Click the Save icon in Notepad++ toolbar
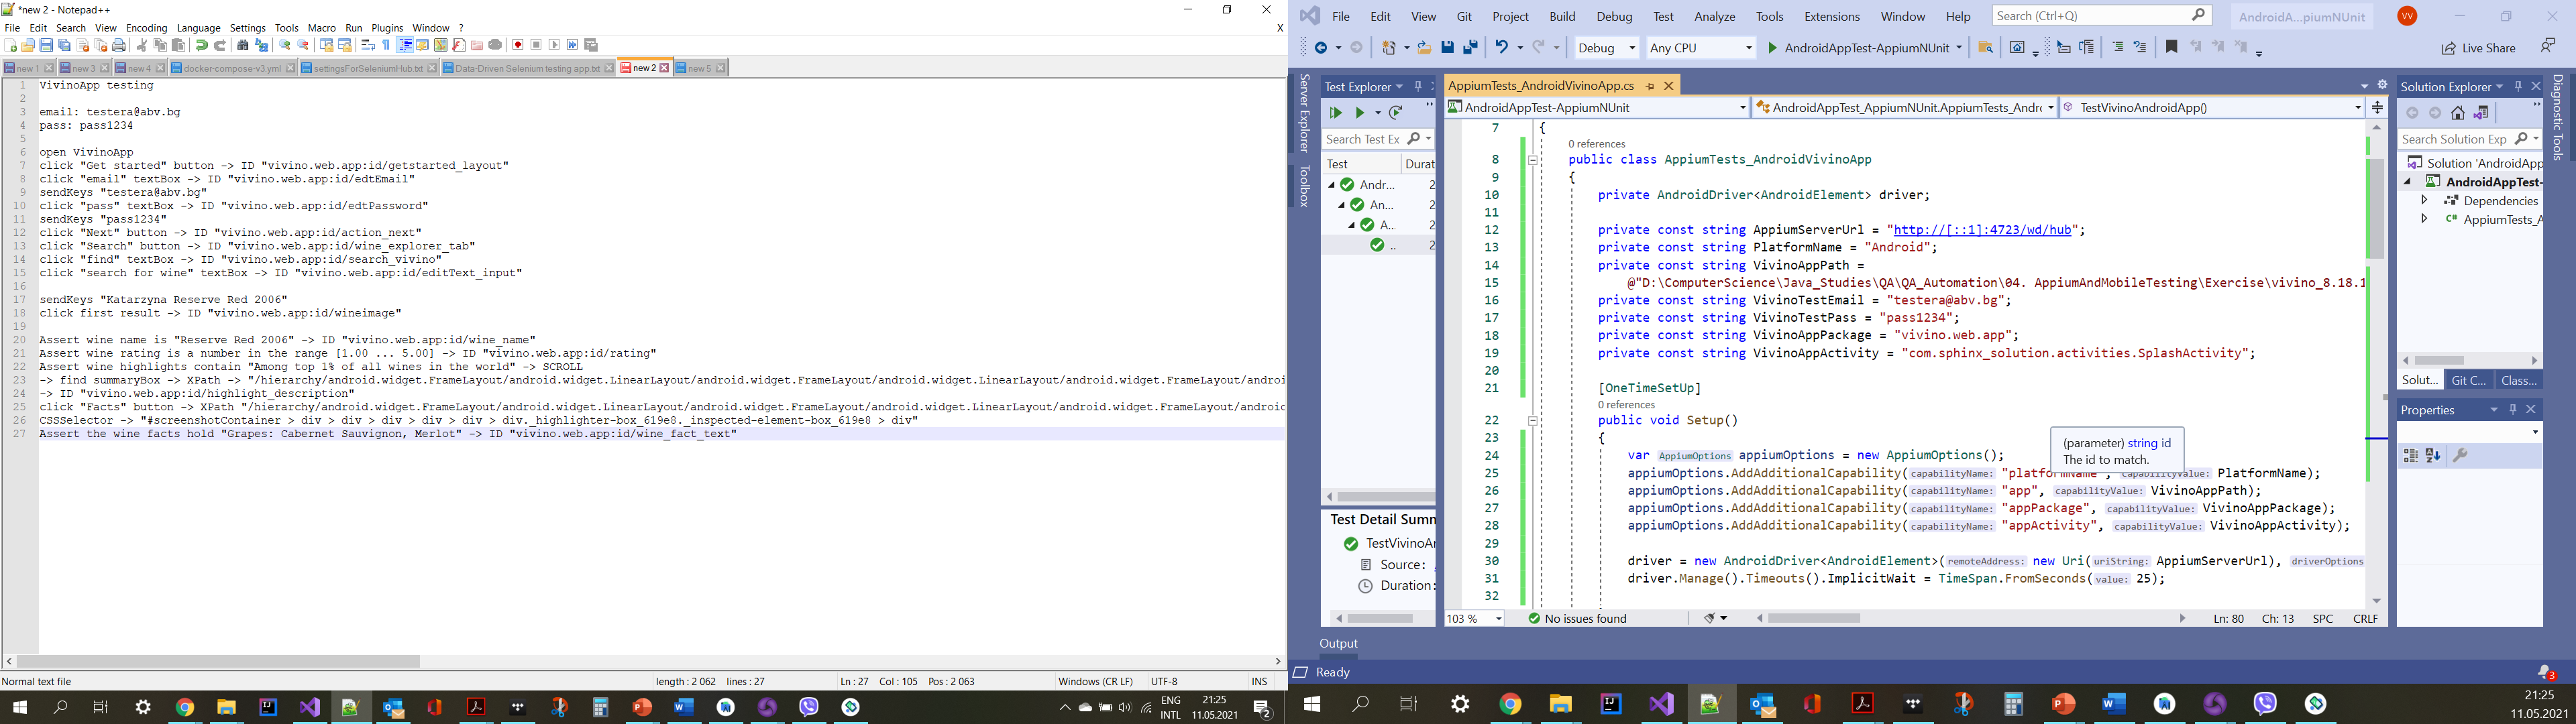Screen dimensions: 2576x724 pyautogui.click(x=46, y=45)
